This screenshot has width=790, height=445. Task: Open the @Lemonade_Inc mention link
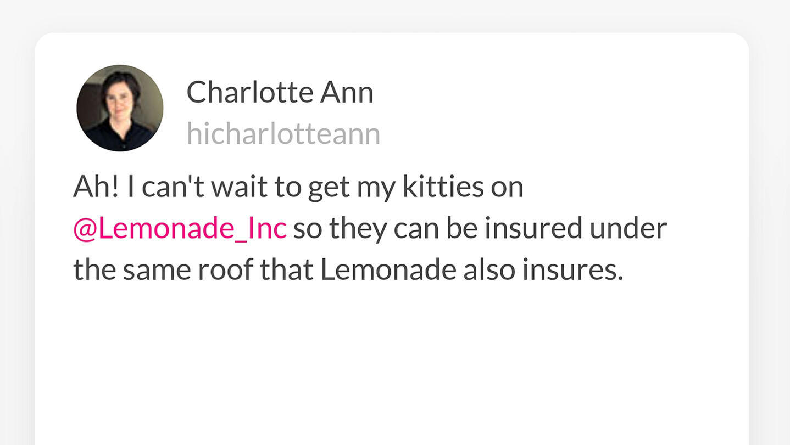[180, 229]
